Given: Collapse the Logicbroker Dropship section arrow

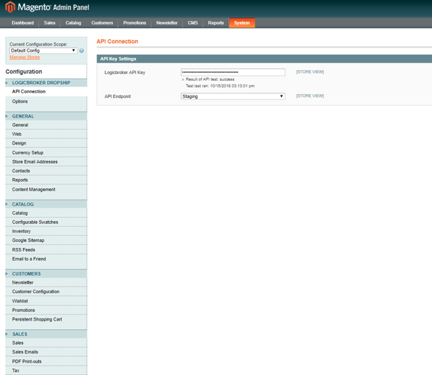Looking at the screenshot, I should (7, 83).
